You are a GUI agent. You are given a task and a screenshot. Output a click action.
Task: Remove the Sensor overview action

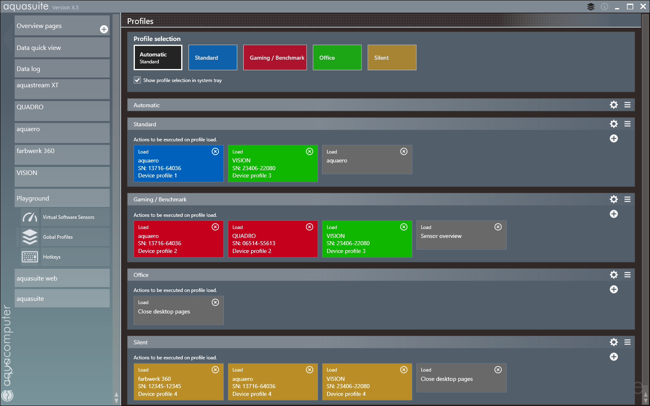coord(498,227)
